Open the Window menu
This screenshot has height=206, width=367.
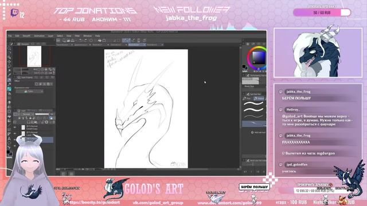click(88, 36)
